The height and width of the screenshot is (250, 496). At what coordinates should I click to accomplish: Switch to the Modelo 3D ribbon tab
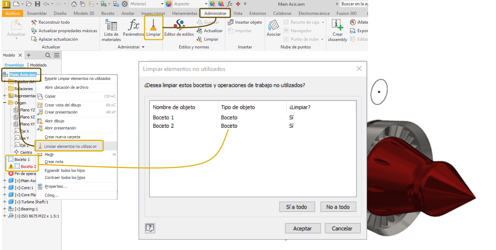tap(84, 13)
